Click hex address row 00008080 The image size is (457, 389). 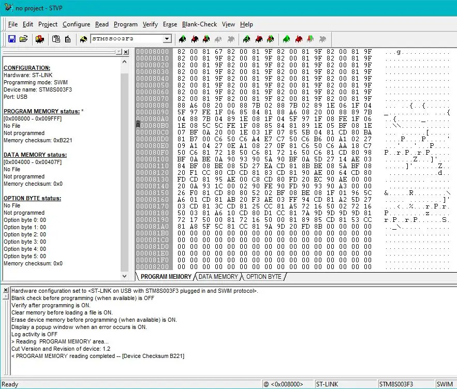pos(153,106)
